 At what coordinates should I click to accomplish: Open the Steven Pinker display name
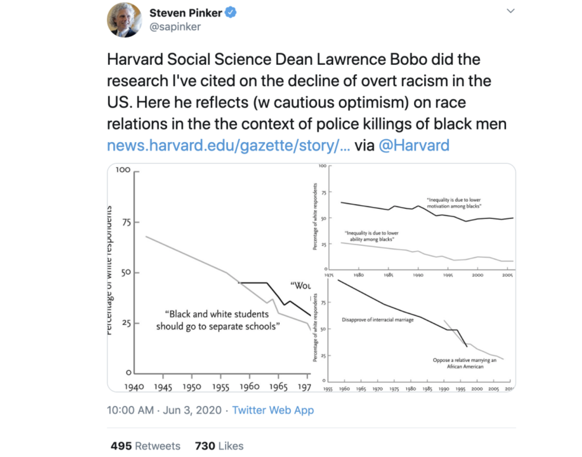tap(186, 13)
